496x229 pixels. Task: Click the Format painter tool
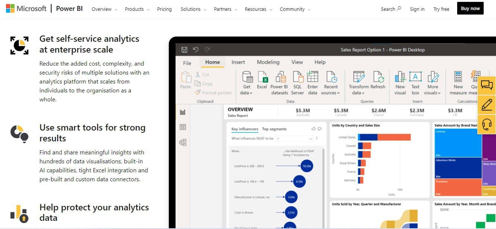[x=214, y=92]
